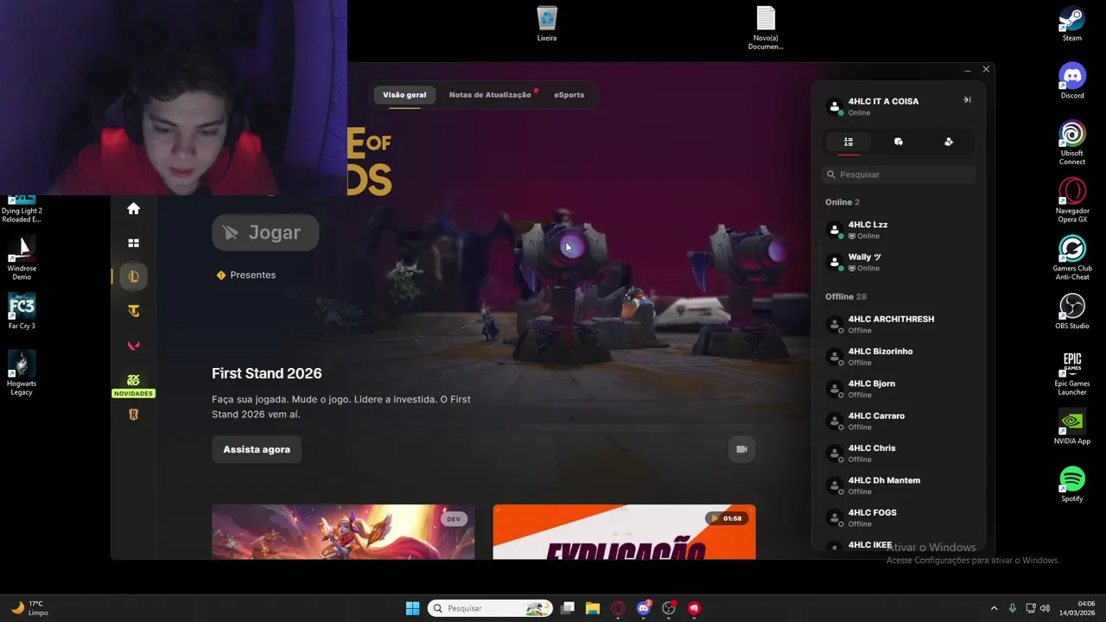Select friend 4HLC Dh Mantem
Image resolution: width=1106 pixels, height=622 pixels.
coord(899,486)
